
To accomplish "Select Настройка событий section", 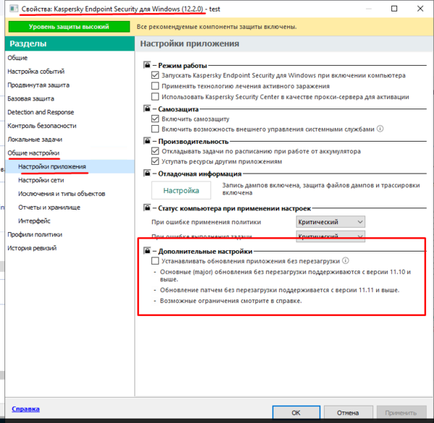I will point(36,72).
